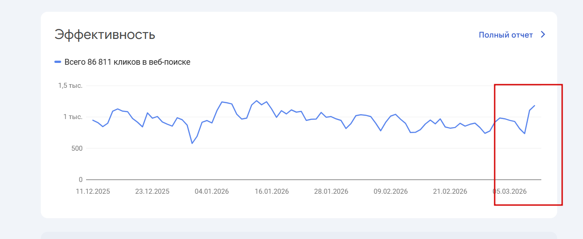Select the "Всего 86 811 кликов в веб-поиске" legend text

point(127,62)
